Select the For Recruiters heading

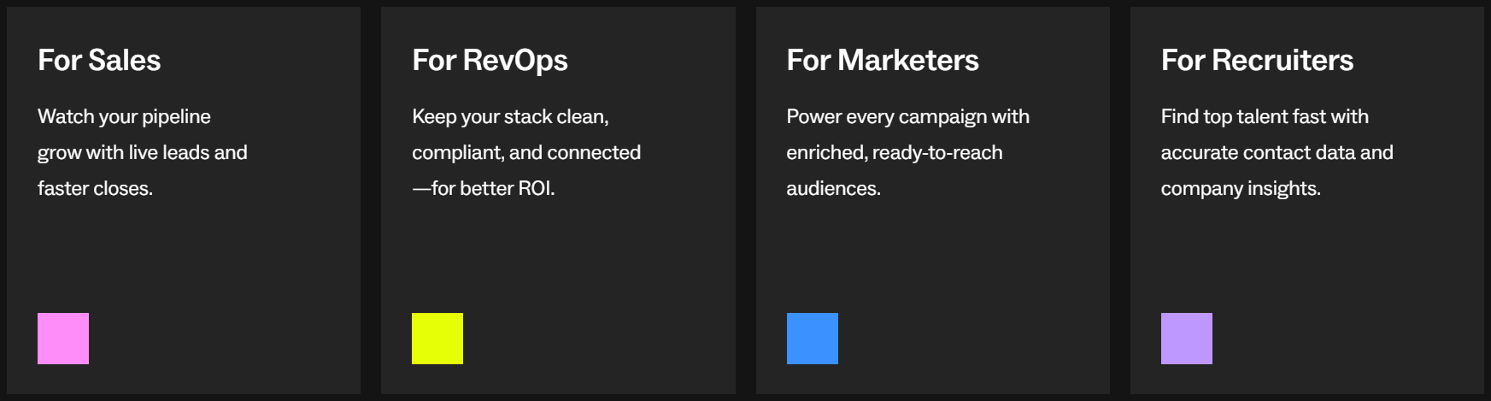[1257, 60]
